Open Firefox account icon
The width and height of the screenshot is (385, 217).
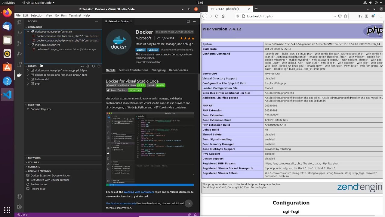pyautogui.click(x=373, y=16)
